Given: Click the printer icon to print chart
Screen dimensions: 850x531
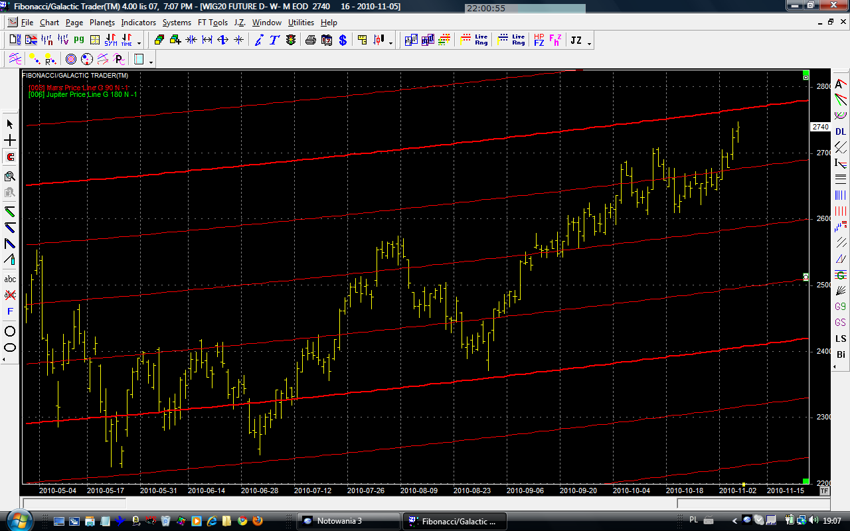Looking at the screenshot, I should [310, 40].
